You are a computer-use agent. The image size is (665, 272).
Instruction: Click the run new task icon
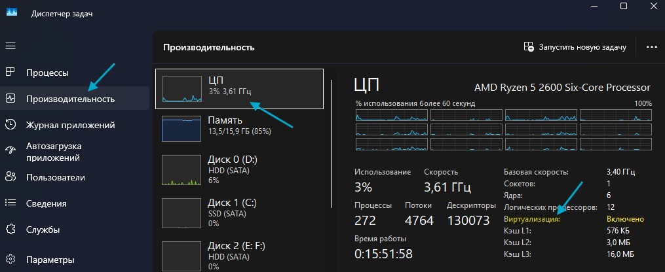click(529, 47)
